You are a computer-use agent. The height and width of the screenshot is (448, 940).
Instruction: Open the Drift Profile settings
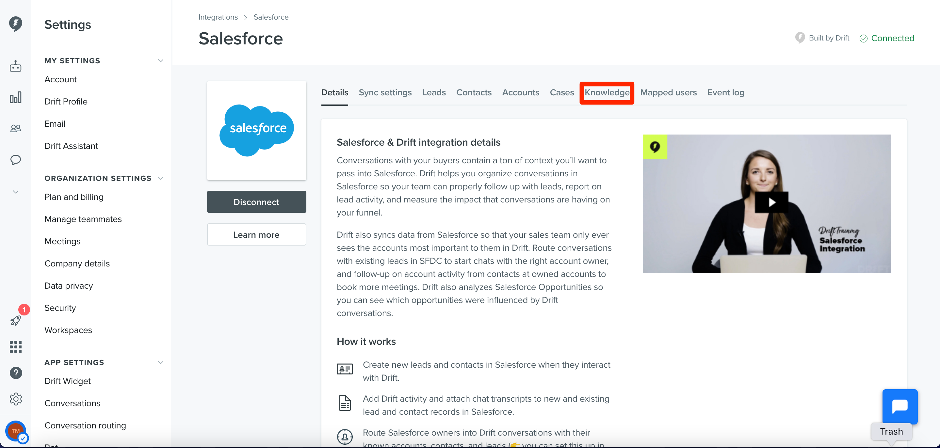pyautogui.click(x=66, y=102)
